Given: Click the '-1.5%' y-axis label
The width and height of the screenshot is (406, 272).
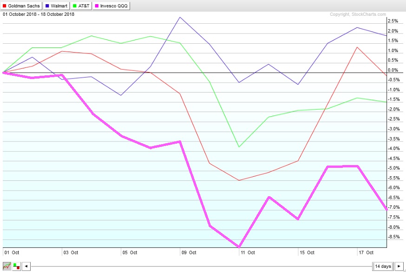Looking at the screenshot, I should pyautogui.click(x=393, y=100).
